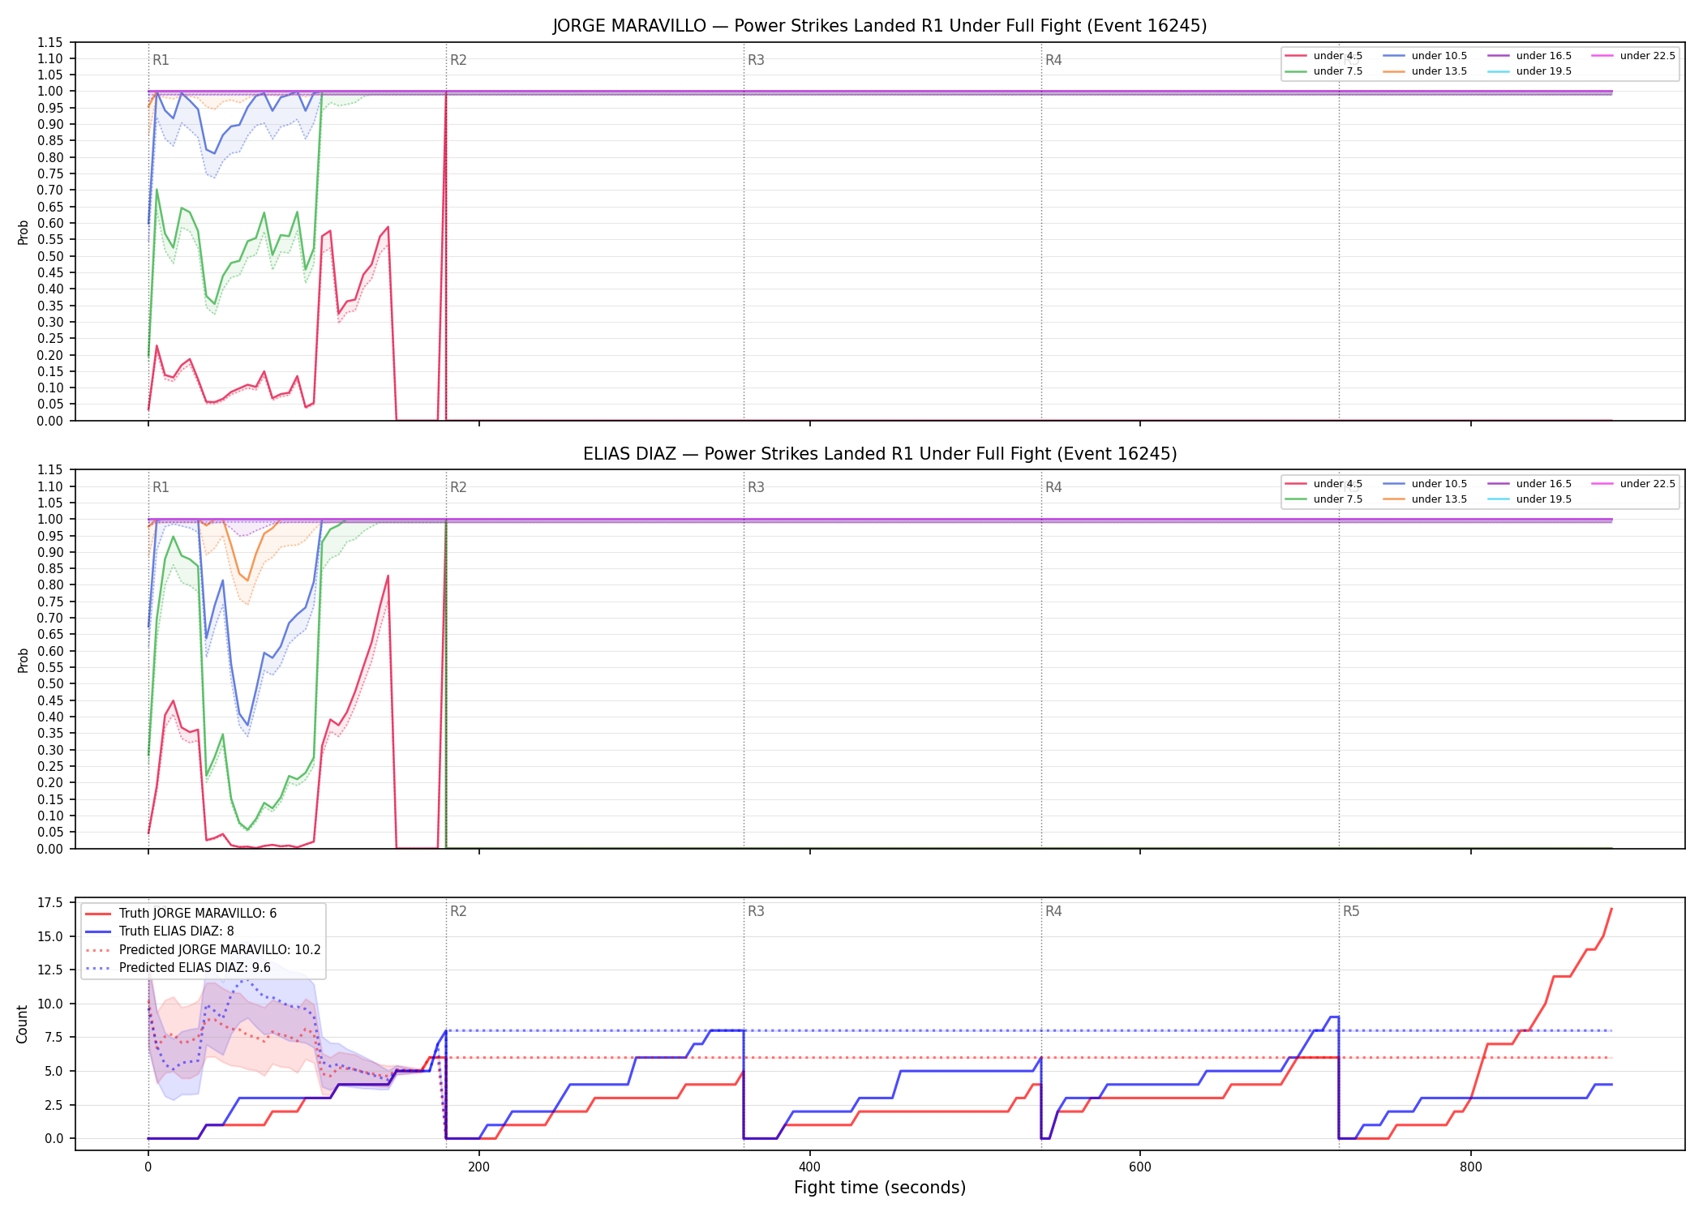Click the 15.0 tick on Count axis
The image size is (1703, 1216).
(x=50, y=936)
